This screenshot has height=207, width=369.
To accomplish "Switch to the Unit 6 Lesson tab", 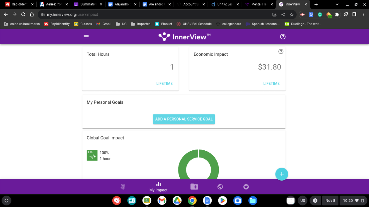I will point(225,4).
